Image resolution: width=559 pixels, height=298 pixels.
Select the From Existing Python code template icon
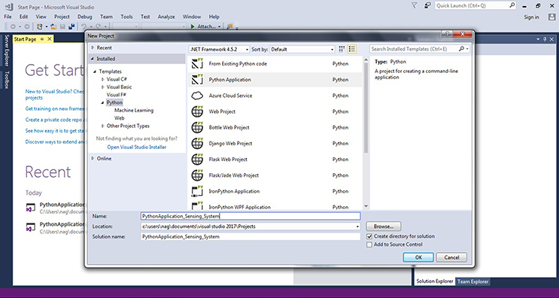pos(197,64)
